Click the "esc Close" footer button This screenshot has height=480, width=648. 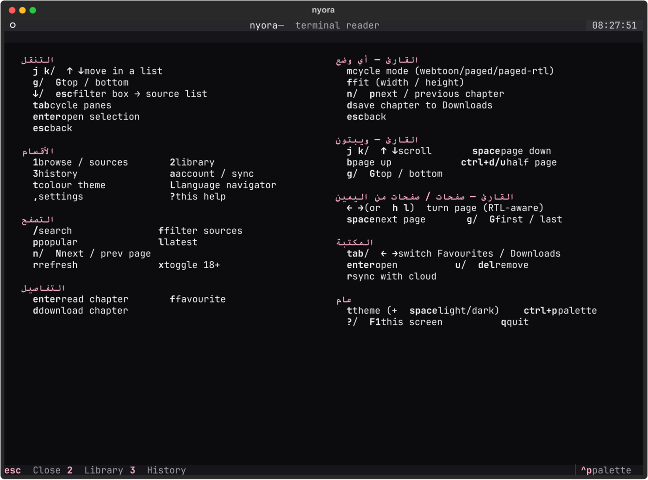click(x=32, y=470)
